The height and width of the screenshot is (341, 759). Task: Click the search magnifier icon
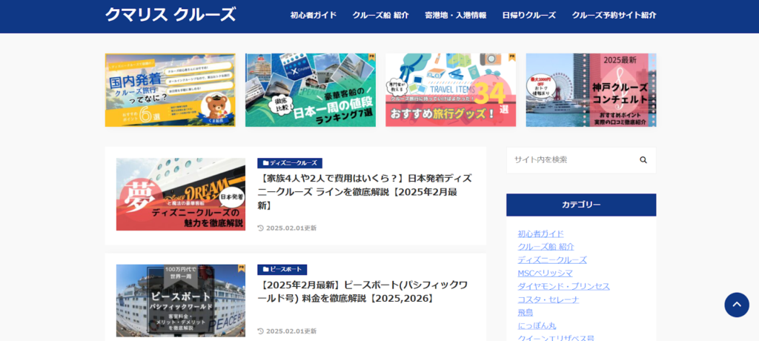(643, 160)
